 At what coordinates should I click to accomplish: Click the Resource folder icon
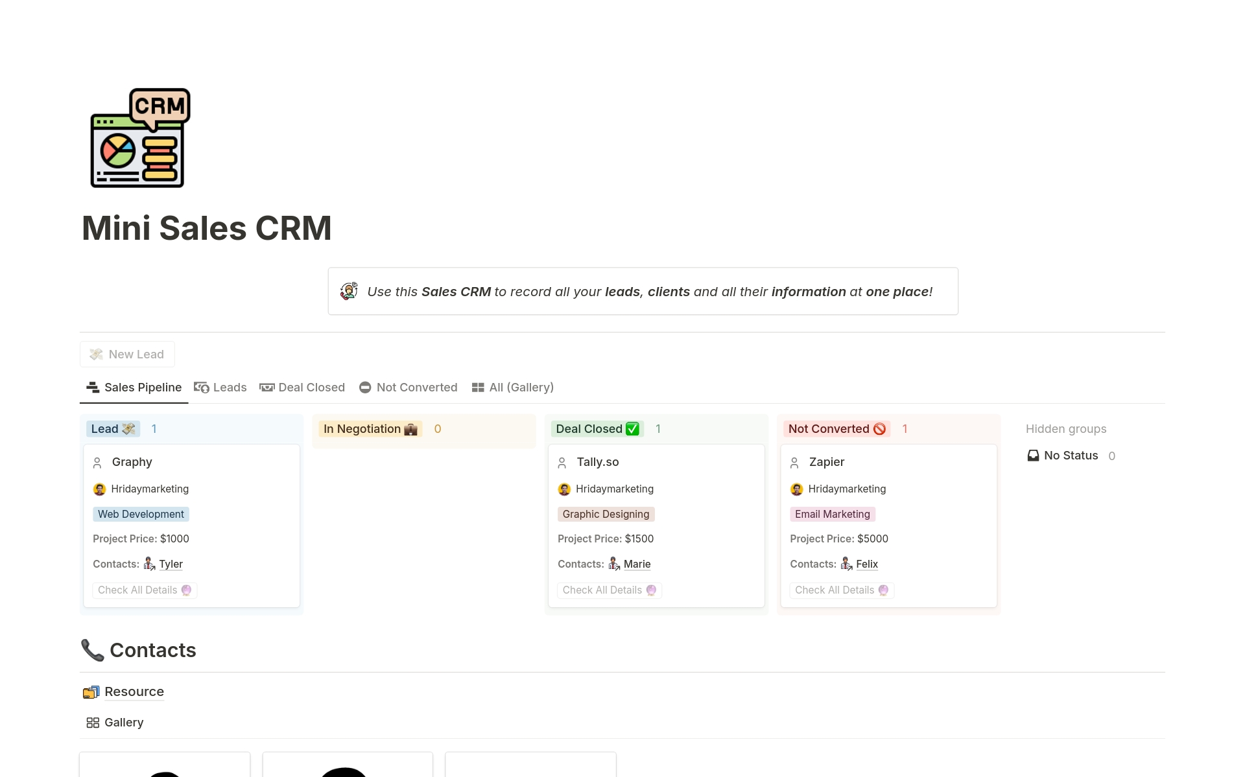tap(91, 692)
